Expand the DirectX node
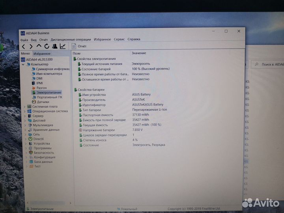284x213 pixels. (x=26, y=139)
